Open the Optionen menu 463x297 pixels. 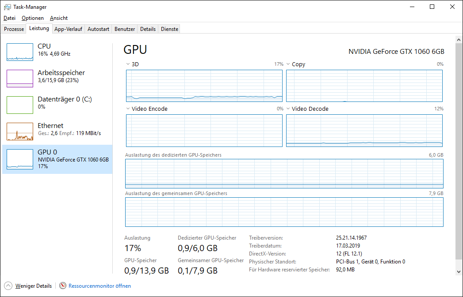pos(33,18)
